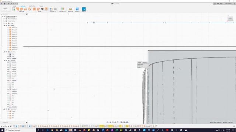
Task: Click the third Modify group tool icon
Action: point(42,9)
